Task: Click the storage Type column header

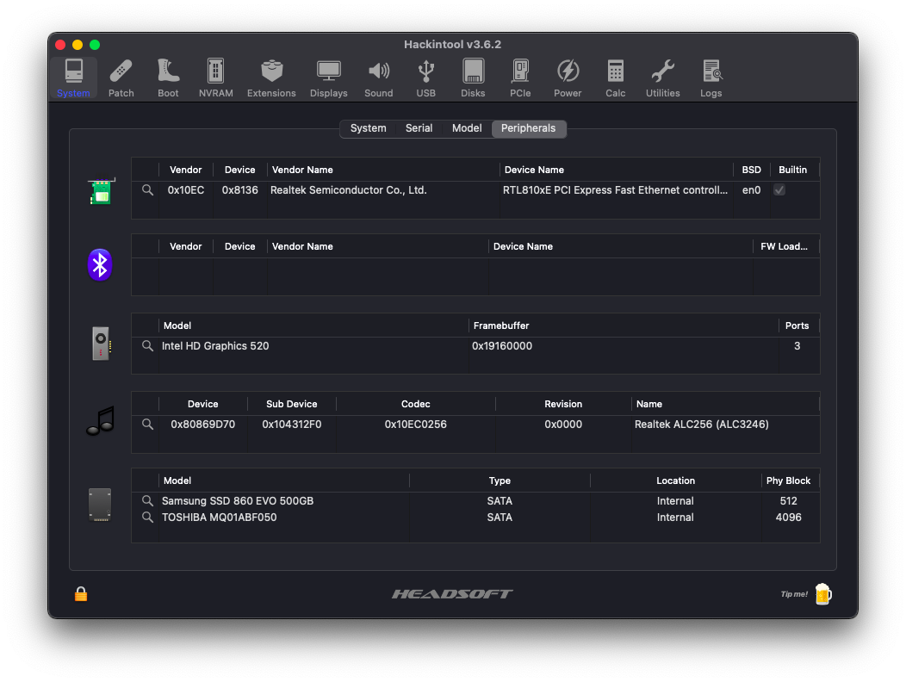Action: tap(500, 480)
